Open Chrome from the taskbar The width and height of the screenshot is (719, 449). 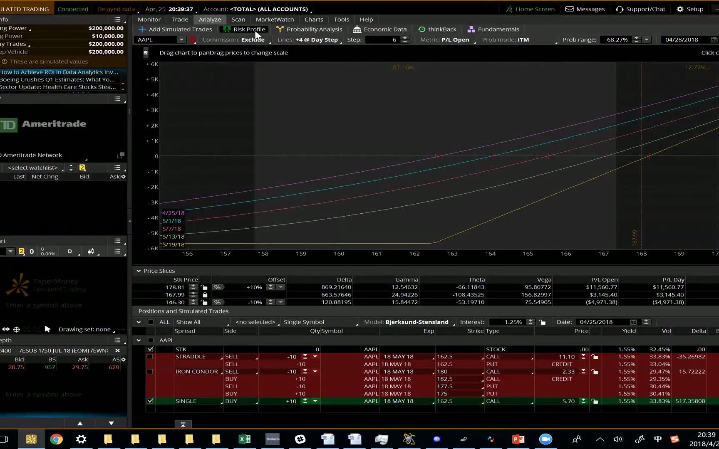click(x=56, y=439)
